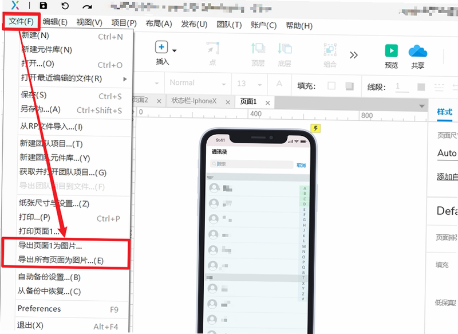The height and width of the screenshot is (334, 458).
Task: Expand 打开最近编辑的文件(R) submenu
Action: click(75, 78)
